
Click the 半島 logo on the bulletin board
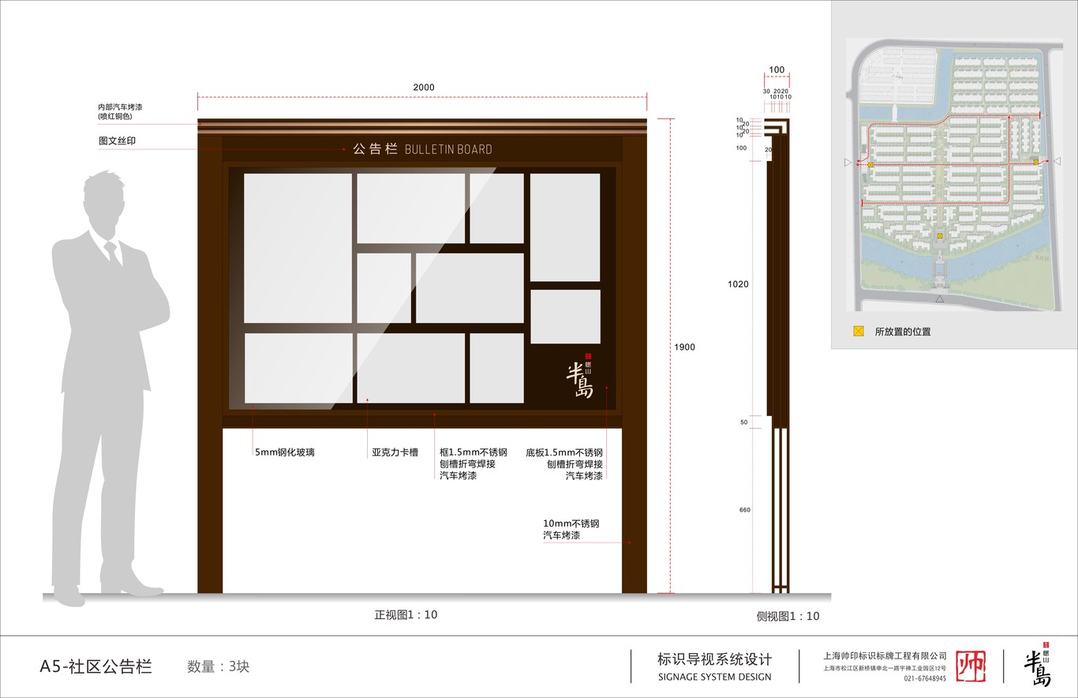click(580, 376)
